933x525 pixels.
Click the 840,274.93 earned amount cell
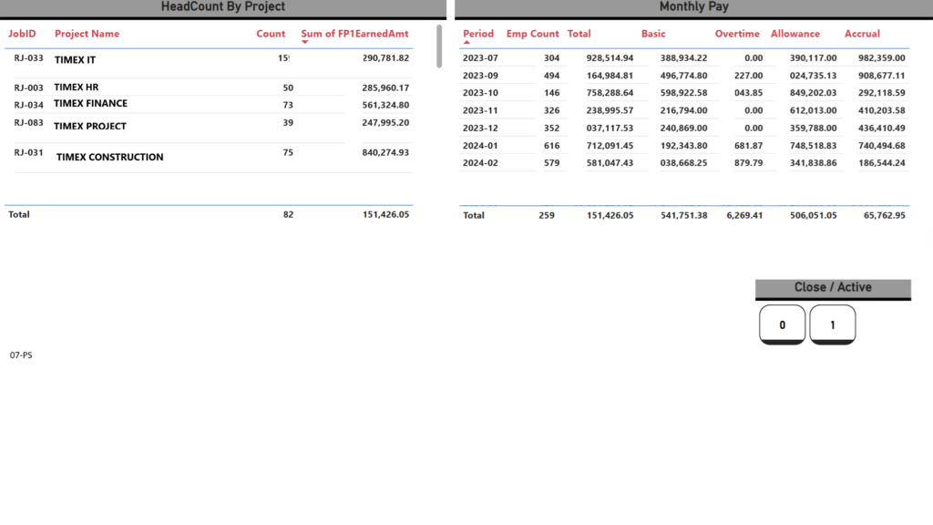click(x=385, y=153)
